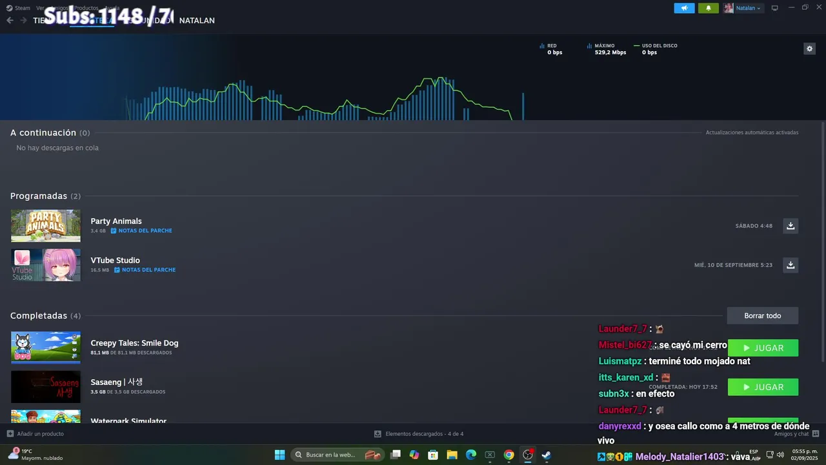Click Sasaeng | 사생 title
The image size is (826, 465).
(117, 382)
